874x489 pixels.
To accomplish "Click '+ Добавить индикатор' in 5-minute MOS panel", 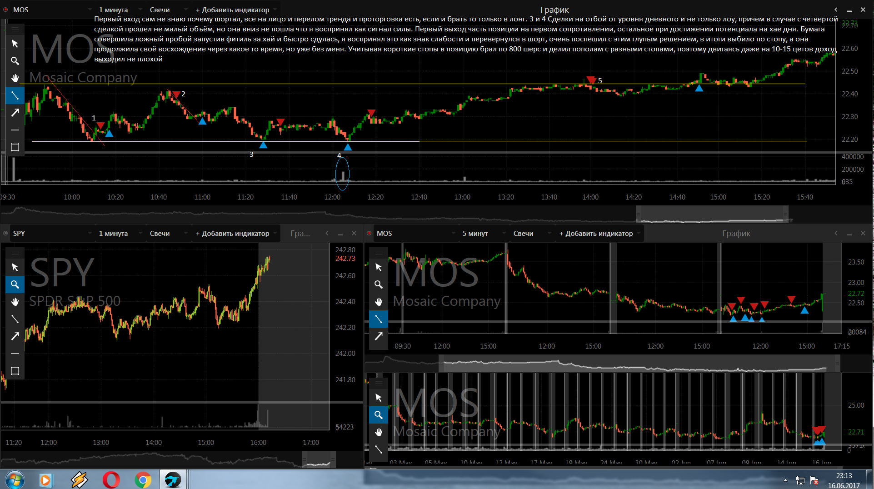I will [x=596, y=233].
